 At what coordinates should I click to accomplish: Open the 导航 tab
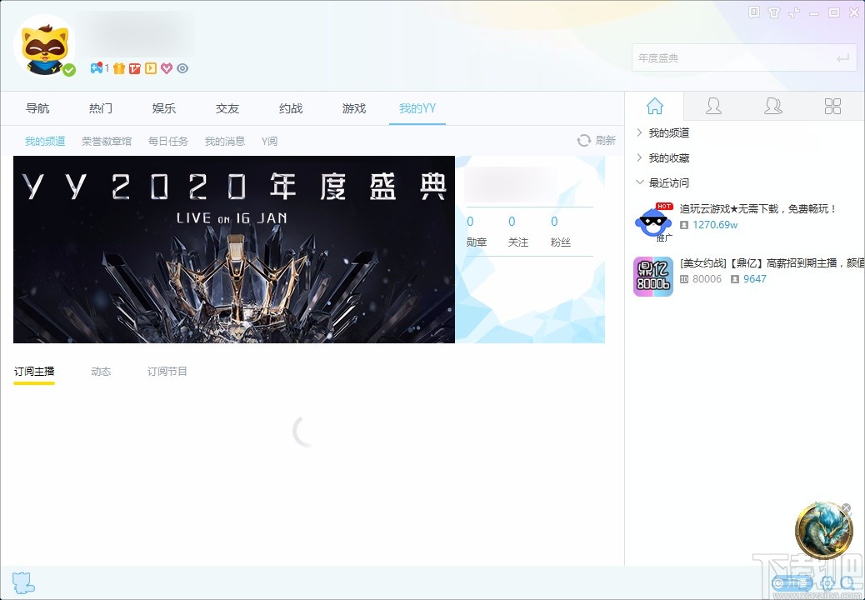coord(37,108)
